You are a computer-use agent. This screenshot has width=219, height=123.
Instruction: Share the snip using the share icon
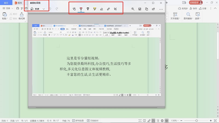(153, 9)
